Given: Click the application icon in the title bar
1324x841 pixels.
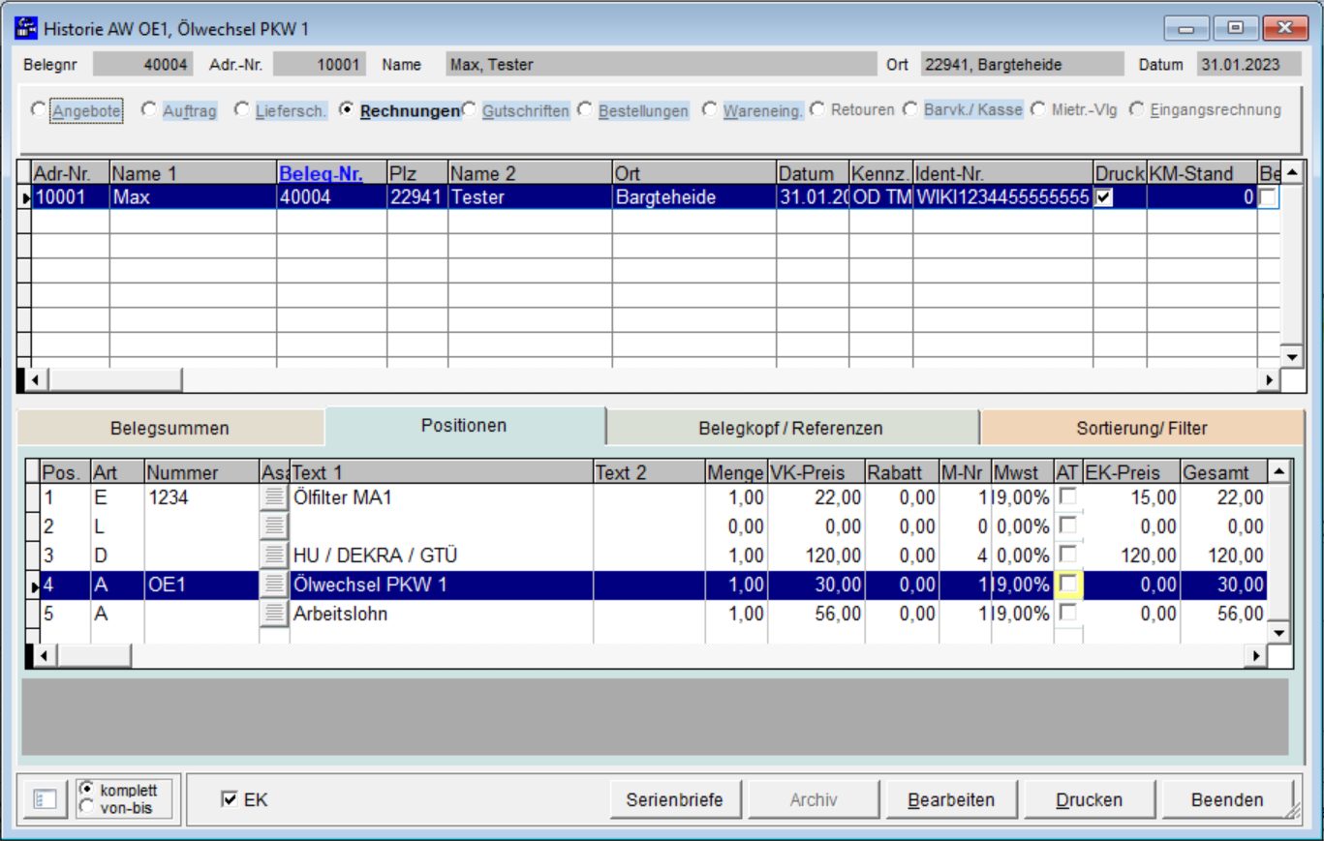Looking at the screenshot, I should pos(26,28).
